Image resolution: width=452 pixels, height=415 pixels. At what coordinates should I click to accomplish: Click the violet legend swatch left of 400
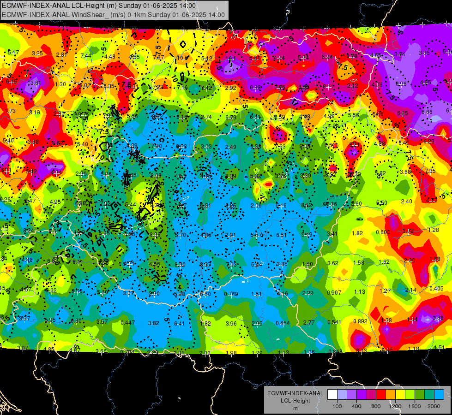(x=352, y=395)
